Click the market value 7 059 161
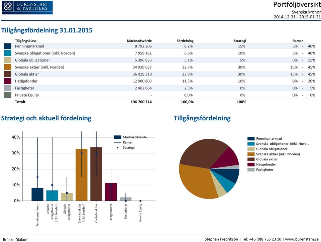 (x=143, y=53)
